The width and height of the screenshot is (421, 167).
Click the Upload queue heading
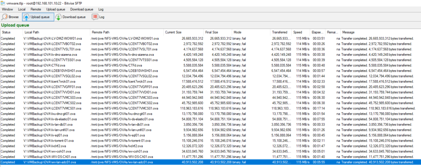15,25
